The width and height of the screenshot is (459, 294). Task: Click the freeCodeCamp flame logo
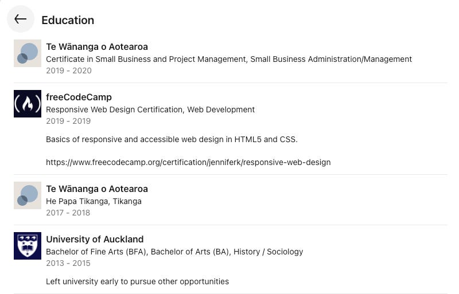(28, 104)
